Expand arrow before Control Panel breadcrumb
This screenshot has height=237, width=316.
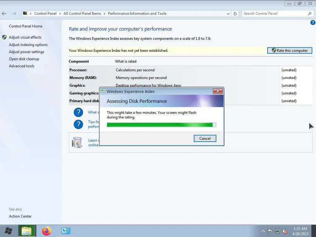pos(31,14)
